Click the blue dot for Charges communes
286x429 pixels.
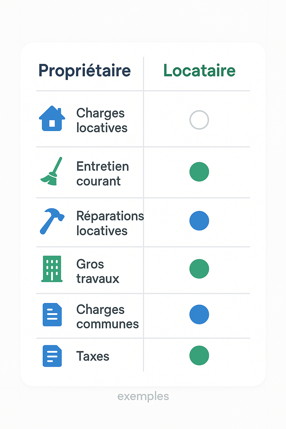click(x=199, y=314)
